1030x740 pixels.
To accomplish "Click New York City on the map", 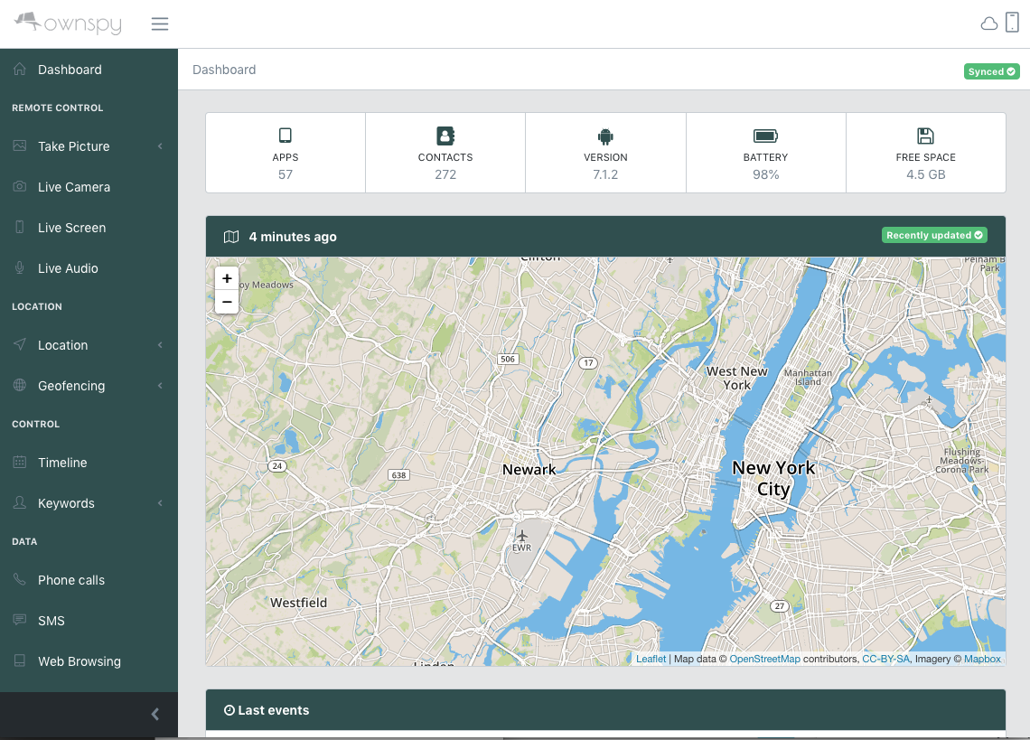I will [x=773, y=479].
